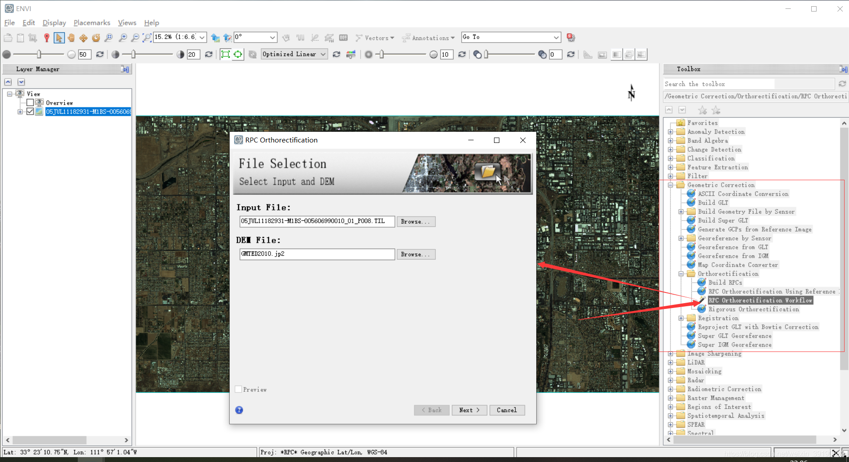Toggle visibility of the 05JUL11182931 layer
This screenshot has width=849, height=462.
tap(30, 111)
